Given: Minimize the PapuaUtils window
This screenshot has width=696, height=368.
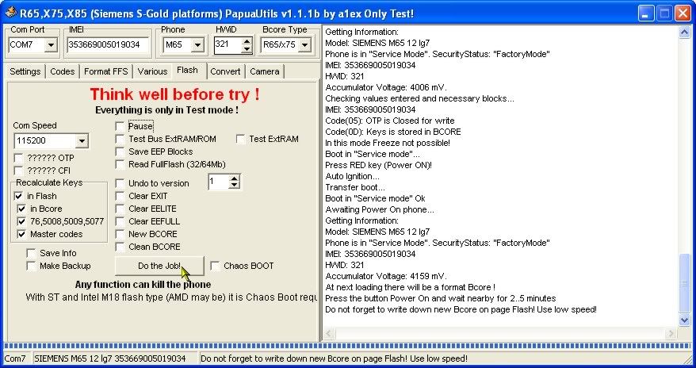Looking at the screenshot, I should point(645,13).
